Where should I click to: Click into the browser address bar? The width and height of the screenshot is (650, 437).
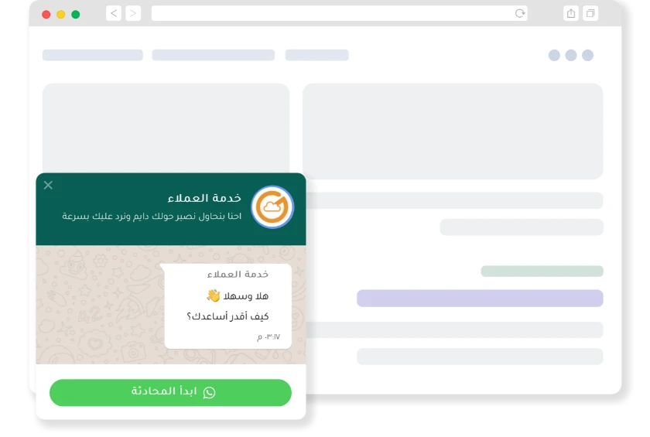click(339, 14)
